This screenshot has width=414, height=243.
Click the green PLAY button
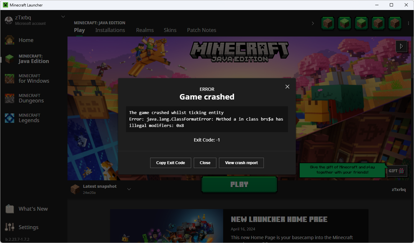[239, 185]
